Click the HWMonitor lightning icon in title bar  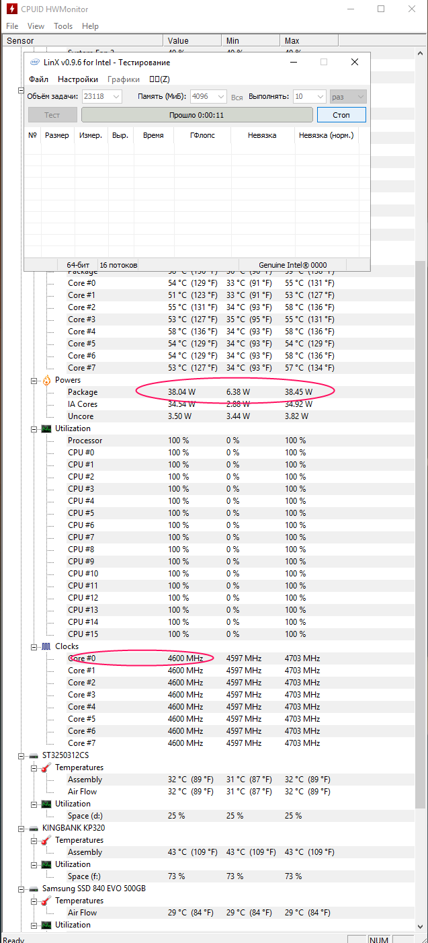[x=11, y=9]
